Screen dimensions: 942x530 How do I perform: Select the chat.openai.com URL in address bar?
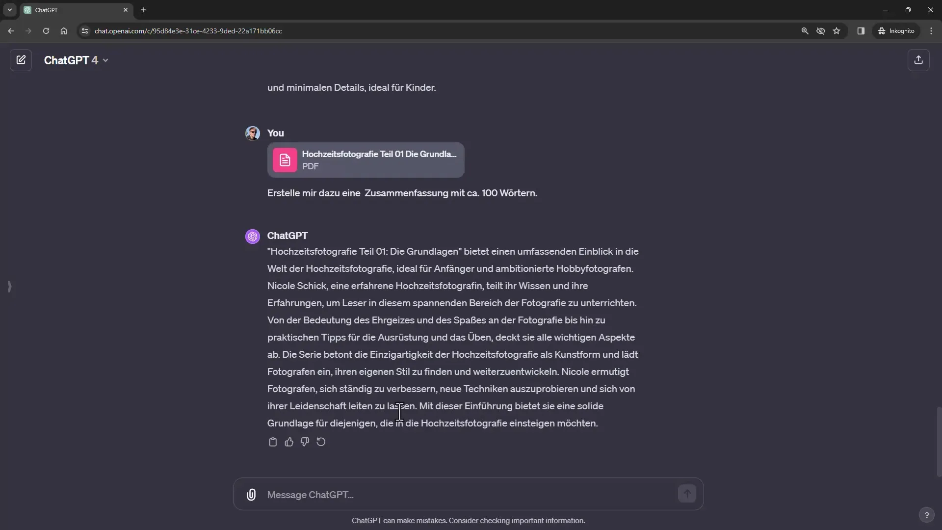point(188,31)
